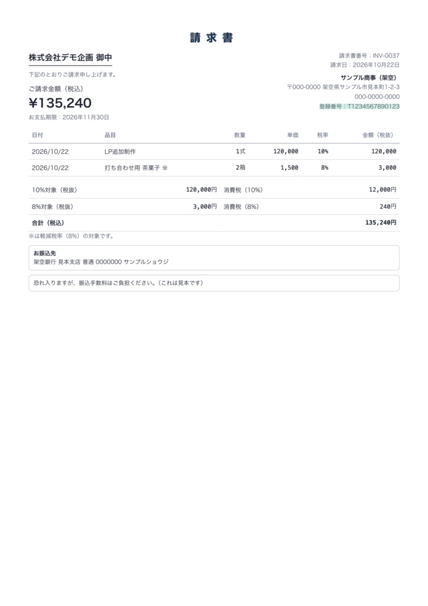The height and width of the screenshot is (606, 428).
Task: Click the ご請求金額(税込) label
Action: (x=56, y=89)
